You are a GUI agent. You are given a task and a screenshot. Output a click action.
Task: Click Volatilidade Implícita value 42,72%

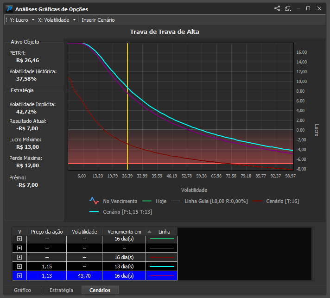(26, 112)
